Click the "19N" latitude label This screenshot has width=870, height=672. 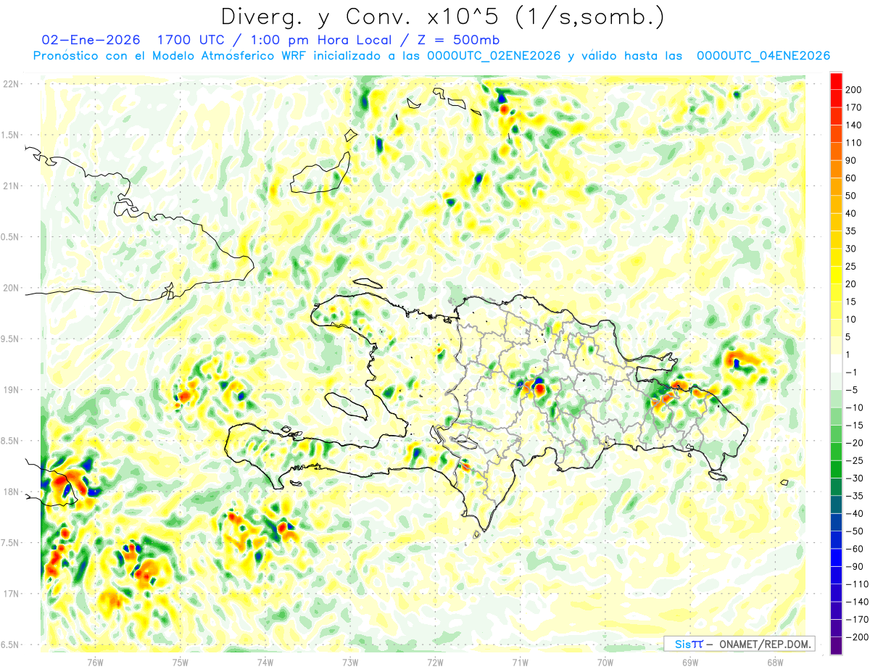11,390
